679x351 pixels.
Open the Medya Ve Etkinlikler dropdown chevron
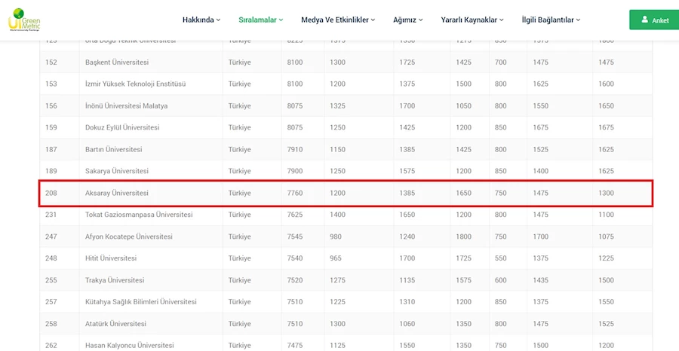[373, 20]
